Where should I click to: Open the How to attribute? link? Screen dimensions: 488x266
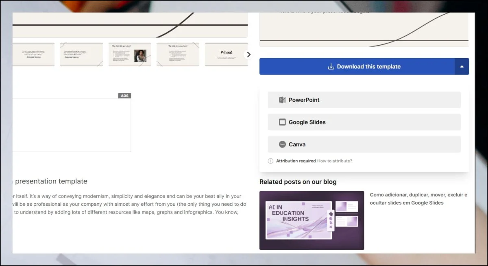[335, 161]
